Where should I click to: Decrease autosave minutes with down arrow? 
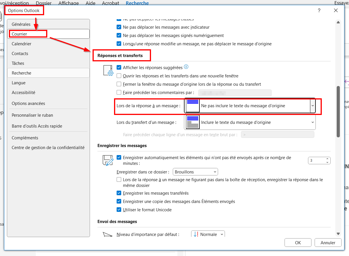tap(327, 162)
